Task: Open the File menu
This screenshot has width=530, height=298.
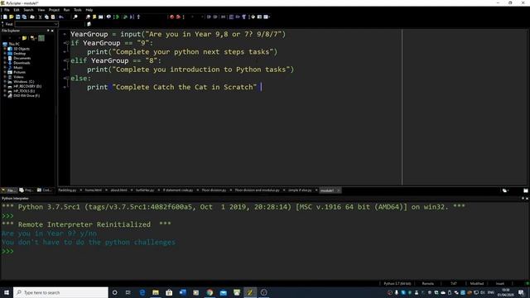Action: 7,10
